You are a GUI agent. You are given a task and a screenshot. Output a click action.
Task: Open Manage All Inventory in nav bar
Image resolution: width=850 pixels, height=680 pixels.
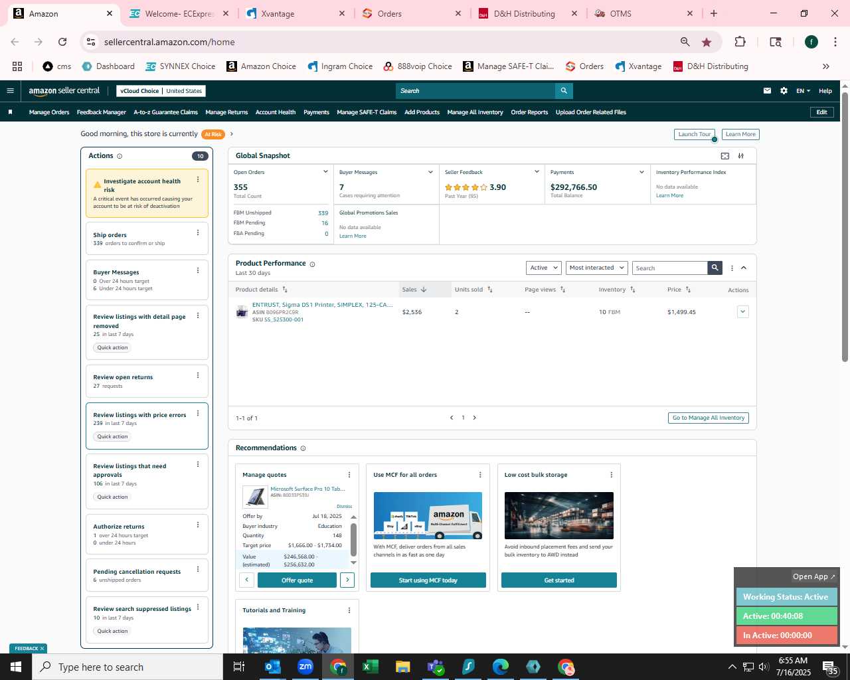(475, 112)
